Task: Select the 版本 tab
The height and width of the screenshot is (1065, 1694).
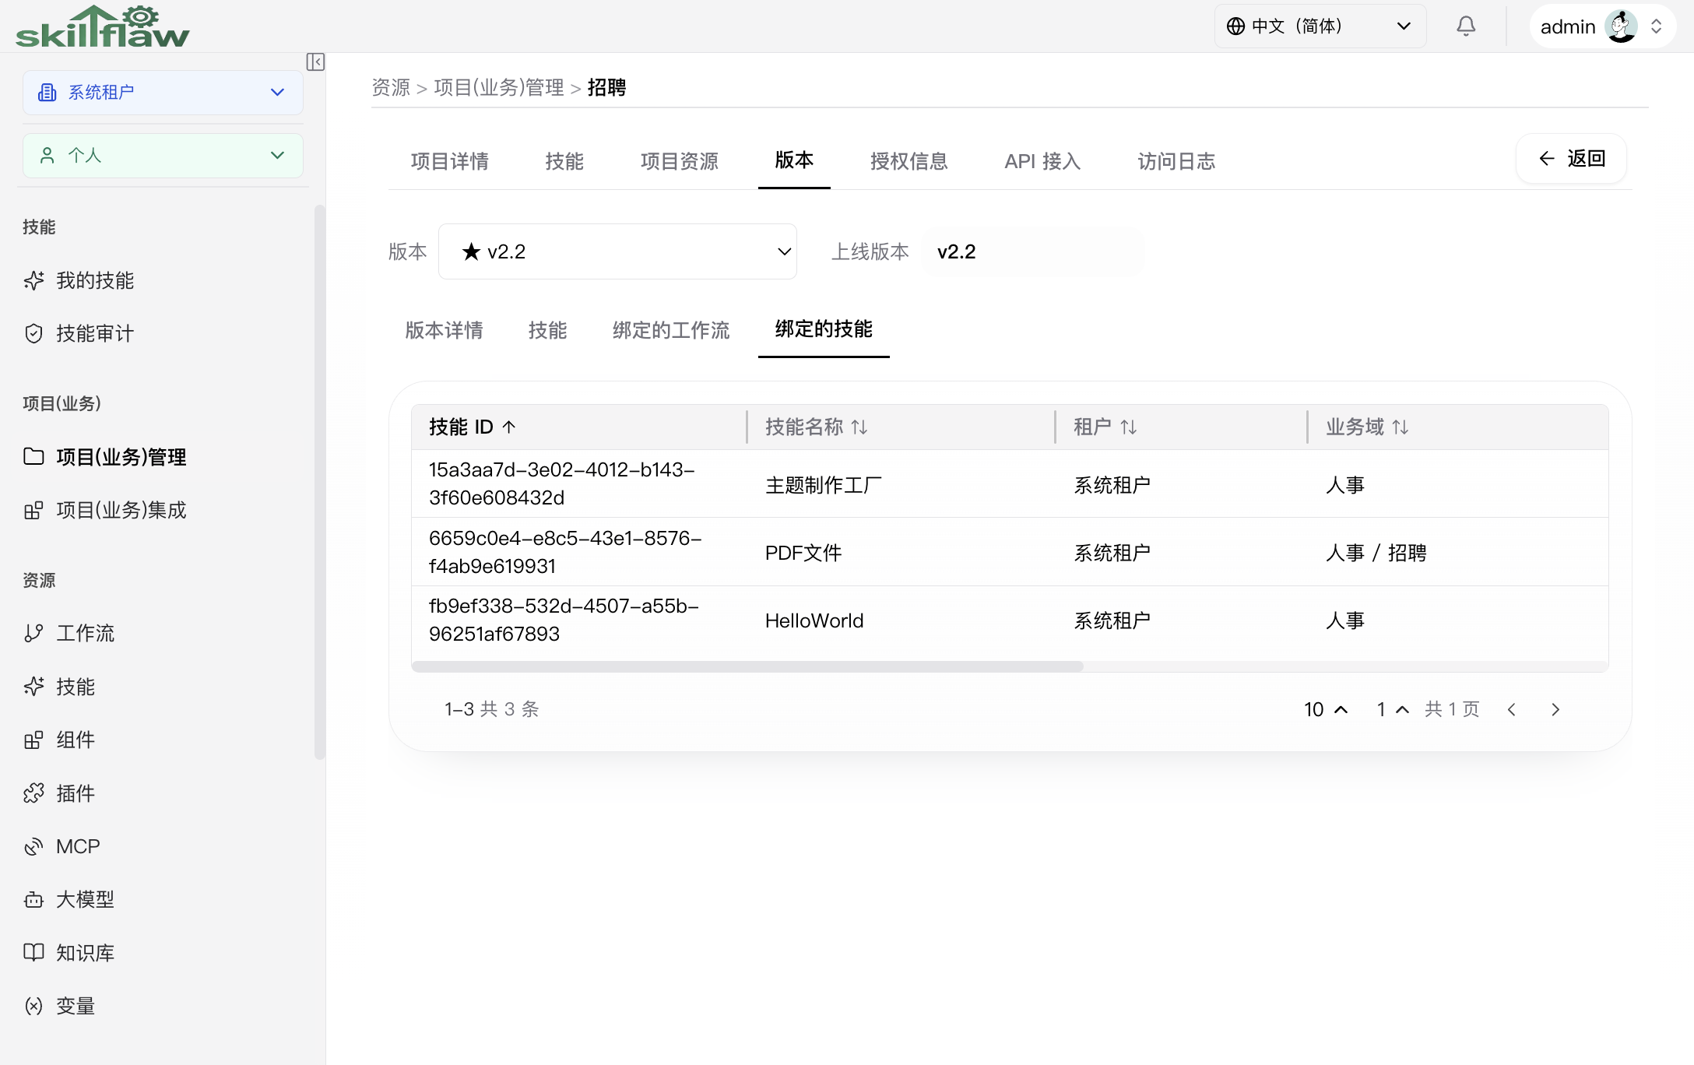Action: click(794, 160)
